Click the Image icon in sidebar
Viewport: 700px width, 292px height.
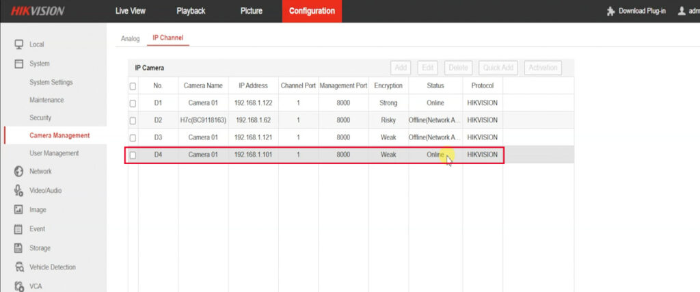[19, 210]
